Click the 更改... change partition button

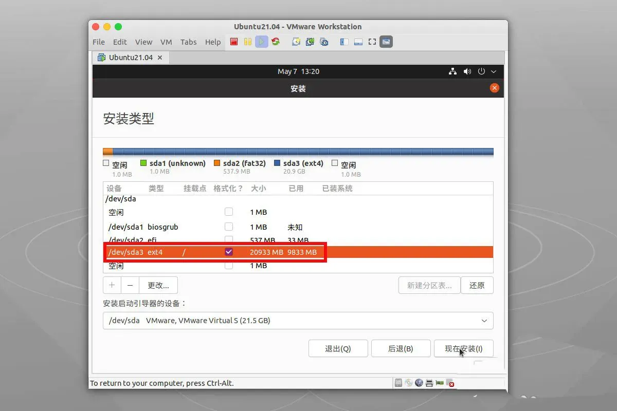click(x=158, y=285)
